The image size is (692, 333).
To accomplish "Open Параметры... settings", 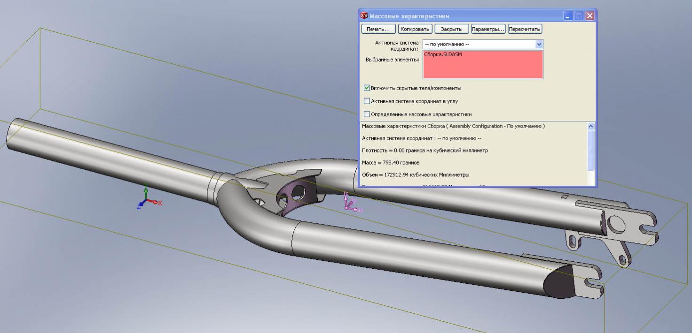I will coord(488,29).
